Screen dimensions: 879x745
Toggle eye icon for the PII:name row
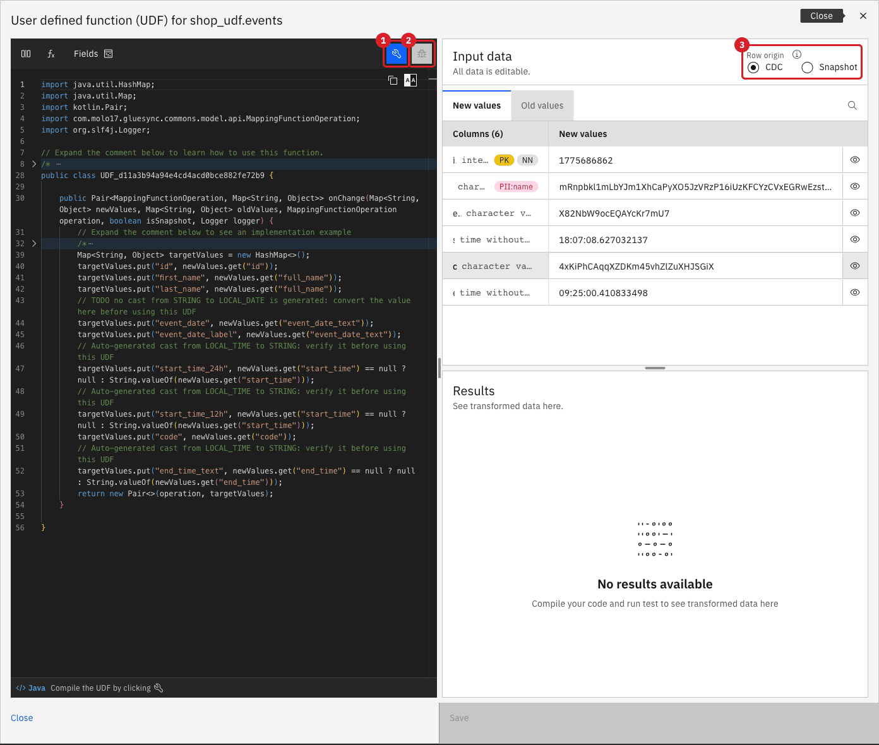[x=855, y=186]
